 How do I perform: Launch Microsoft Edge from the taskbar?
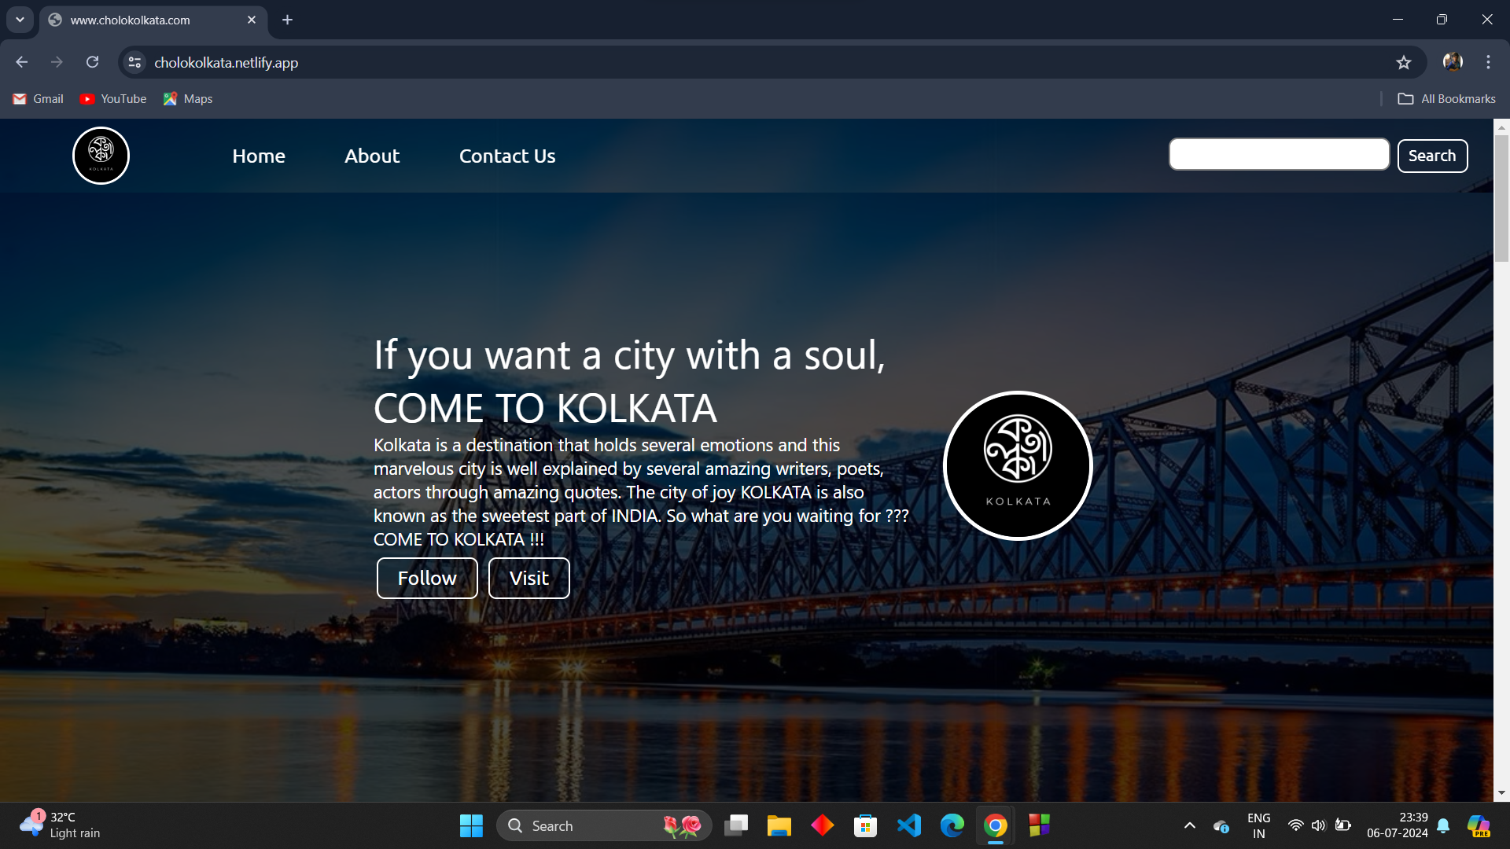tap(952, 825)
